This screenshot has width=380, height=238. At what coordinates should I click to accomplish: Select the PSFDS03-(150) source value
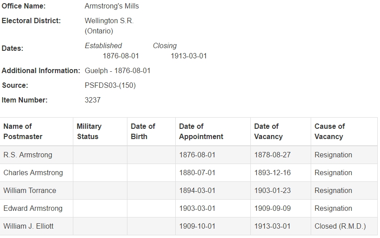pyautogui.click(x=110, y=86)
